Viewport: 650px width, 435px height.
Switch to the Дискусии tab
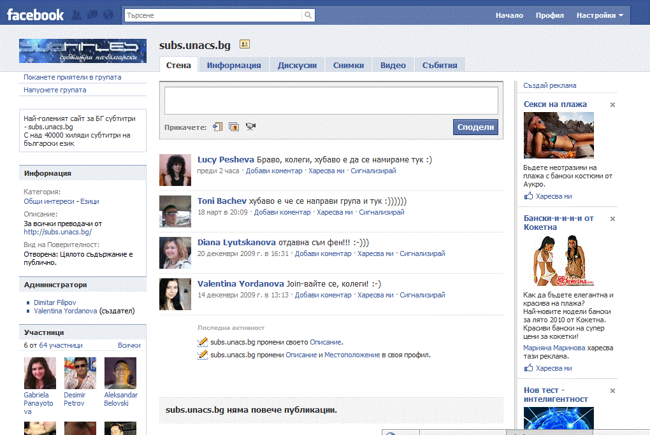[x=297, y=65]
